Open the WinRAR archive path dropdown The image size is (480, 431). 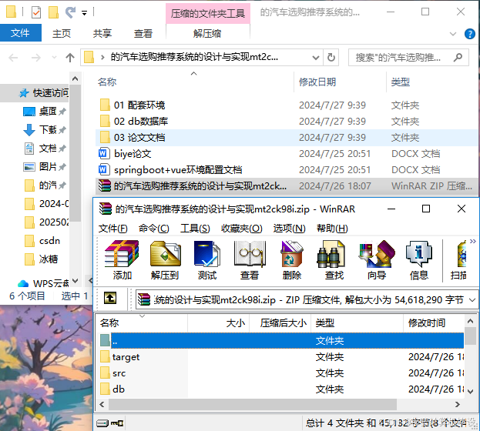point(472,300)
